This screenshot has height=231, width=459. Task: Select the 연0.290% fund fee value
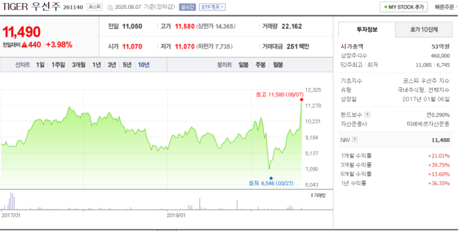(438, 115)
